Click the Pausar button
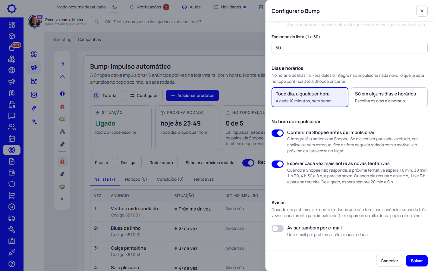The image size is (434, 271). click(x=102, y=163)
